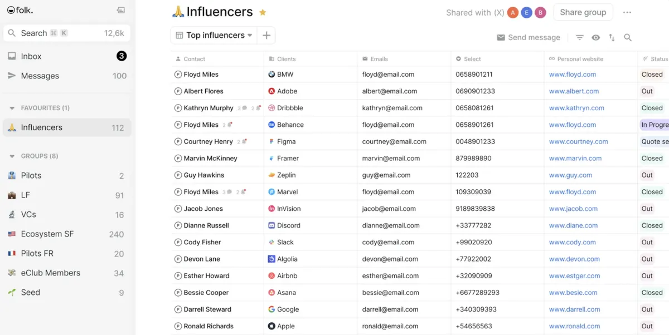
Task: Open table search magnifier icon
Action: [628, 37]
